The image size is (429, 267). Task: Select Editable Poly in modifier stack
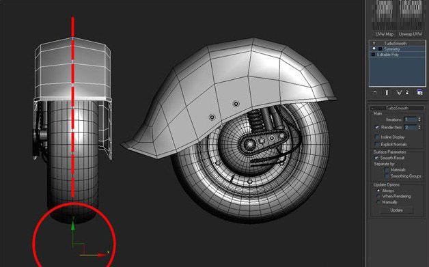coord(388,55)
